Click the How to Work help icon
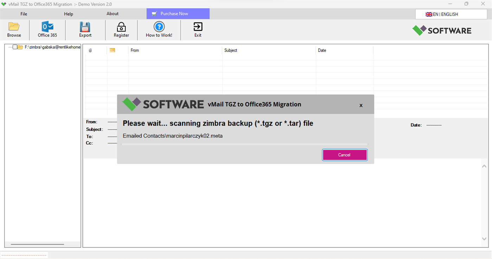Screen dimensions: 492x259 click(159, 25)
